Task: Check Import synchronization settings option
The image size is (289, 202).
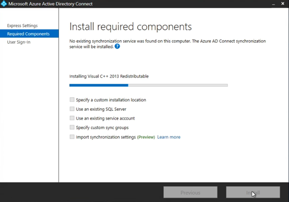Action: [x=72, y=137]
